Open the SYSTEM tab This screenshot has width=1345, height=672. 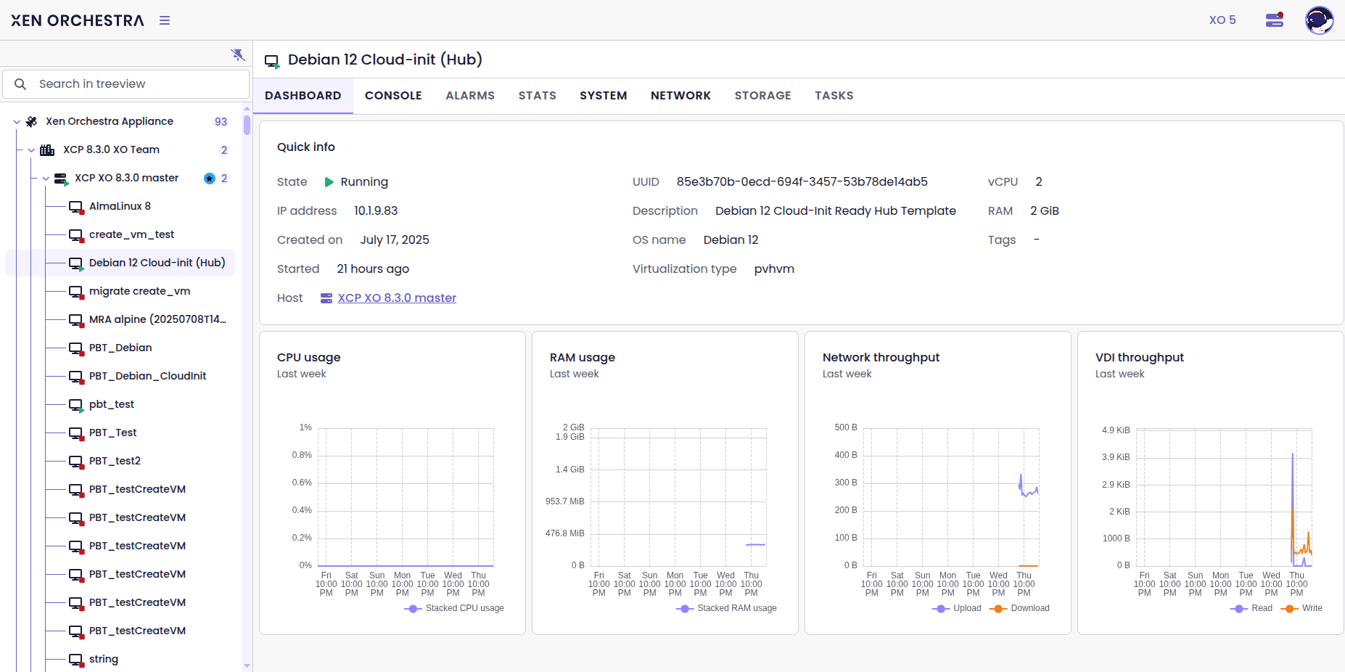pos(604,96)
